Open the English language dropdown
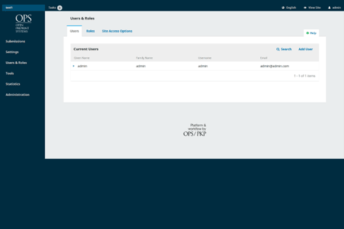Screen dimensions: 344x229 tap(291, 7)
